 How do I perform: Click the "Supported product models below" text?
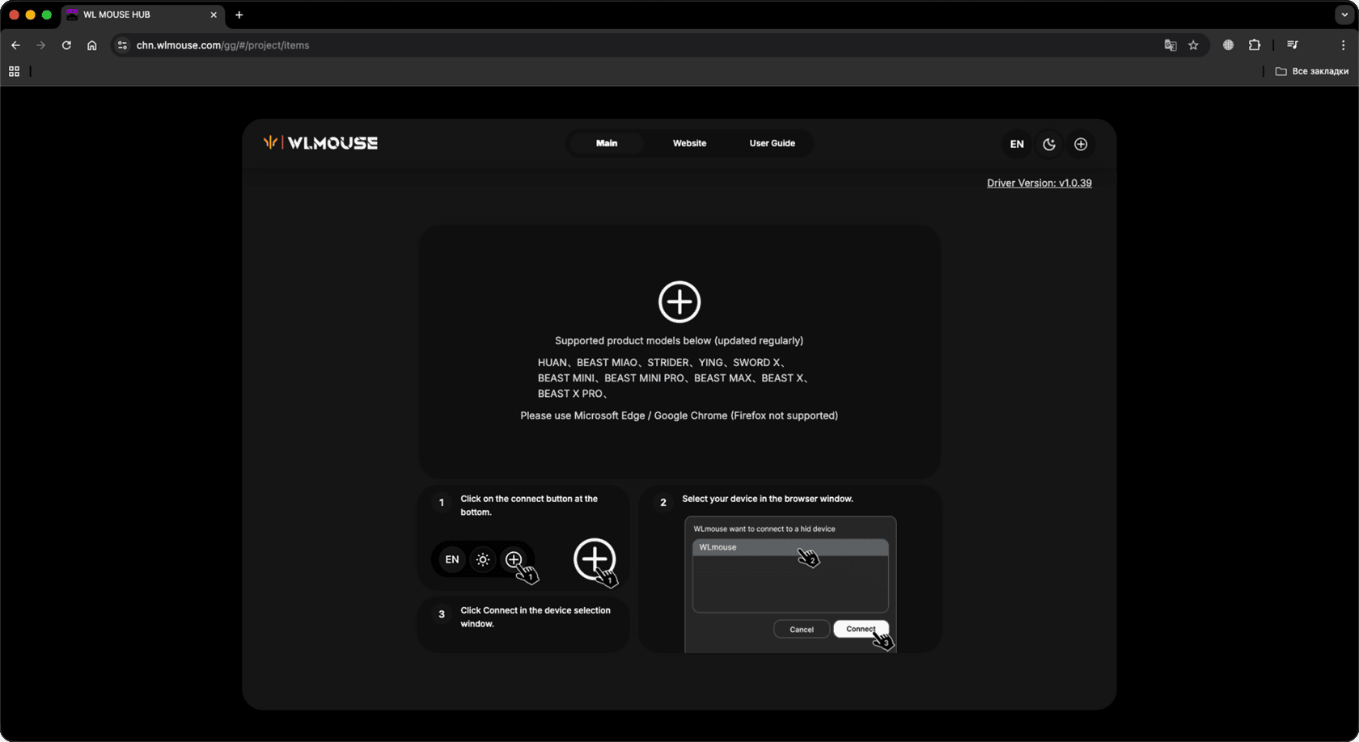point(679,340)
